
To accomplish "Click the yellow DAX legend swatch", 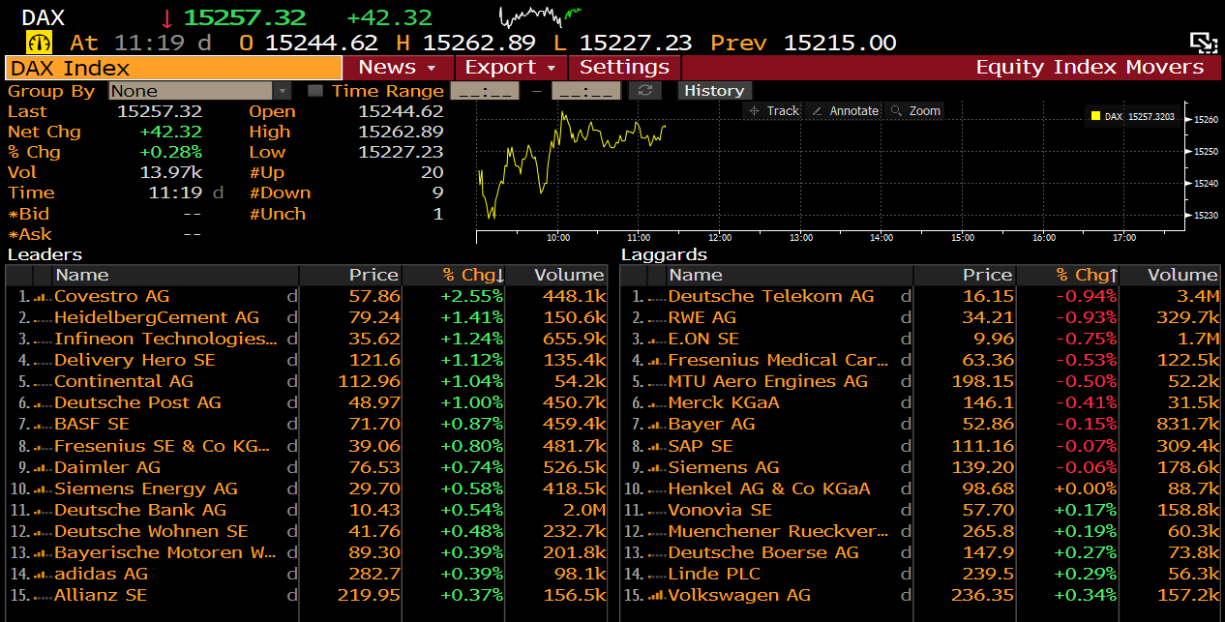I will pyautogui.click(x=1095, y=116).
